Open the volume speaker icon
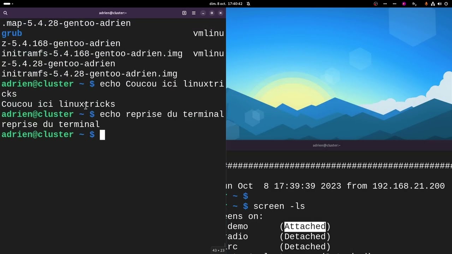The image size is (452, 254). pos(439,4)
